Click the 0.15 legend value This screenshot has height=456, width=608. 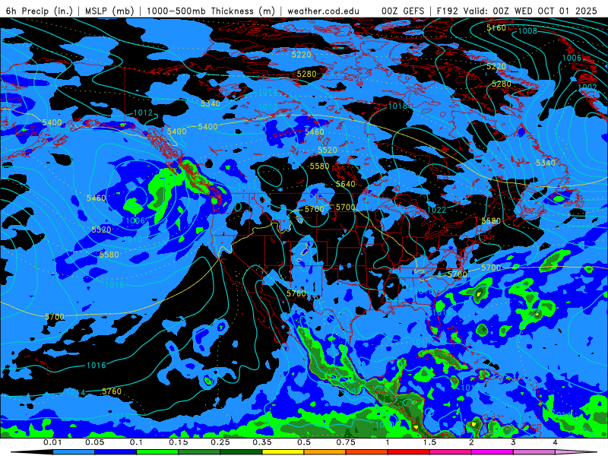(x=179, y=442)
